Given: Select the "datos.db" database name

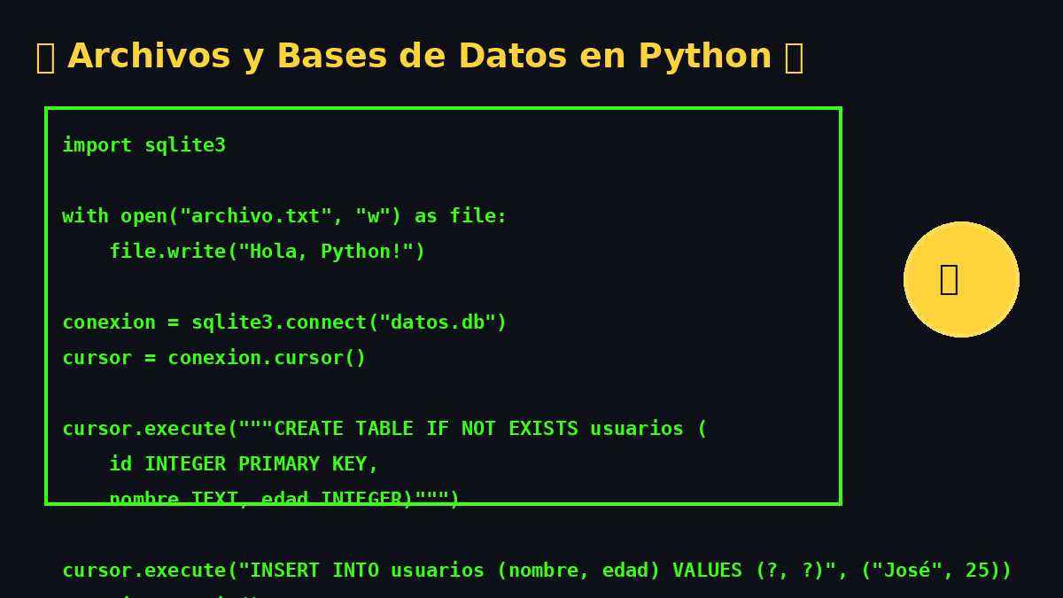Looking at the screenshot, I should pos(437,322).
